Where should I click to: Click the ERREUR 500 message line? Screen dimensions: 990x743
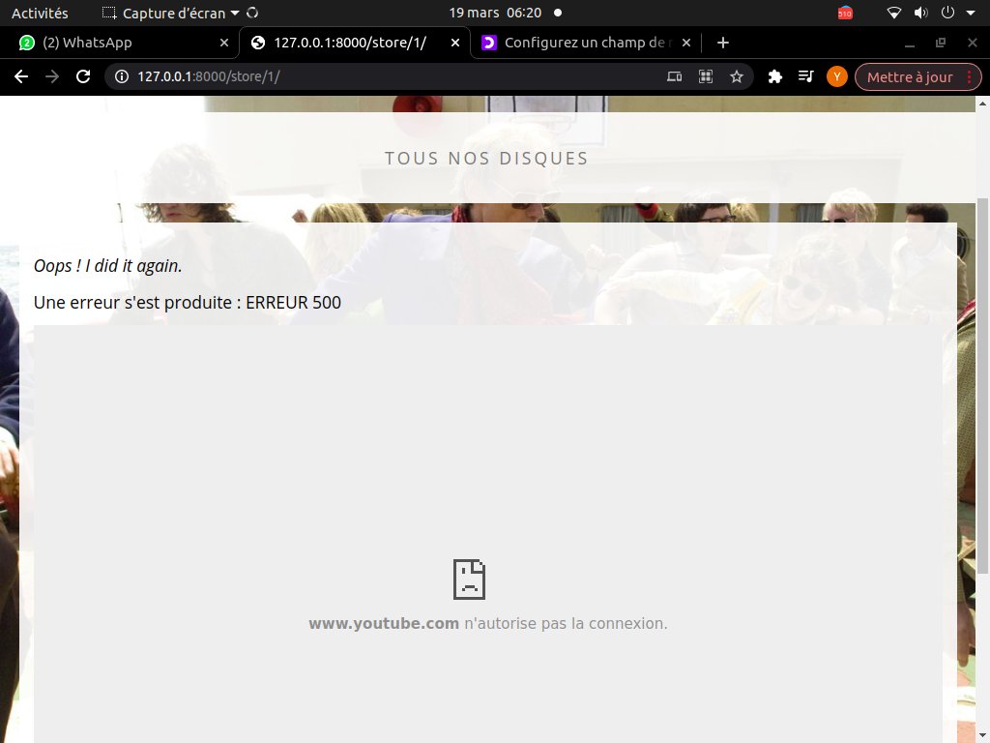(188, 303)
